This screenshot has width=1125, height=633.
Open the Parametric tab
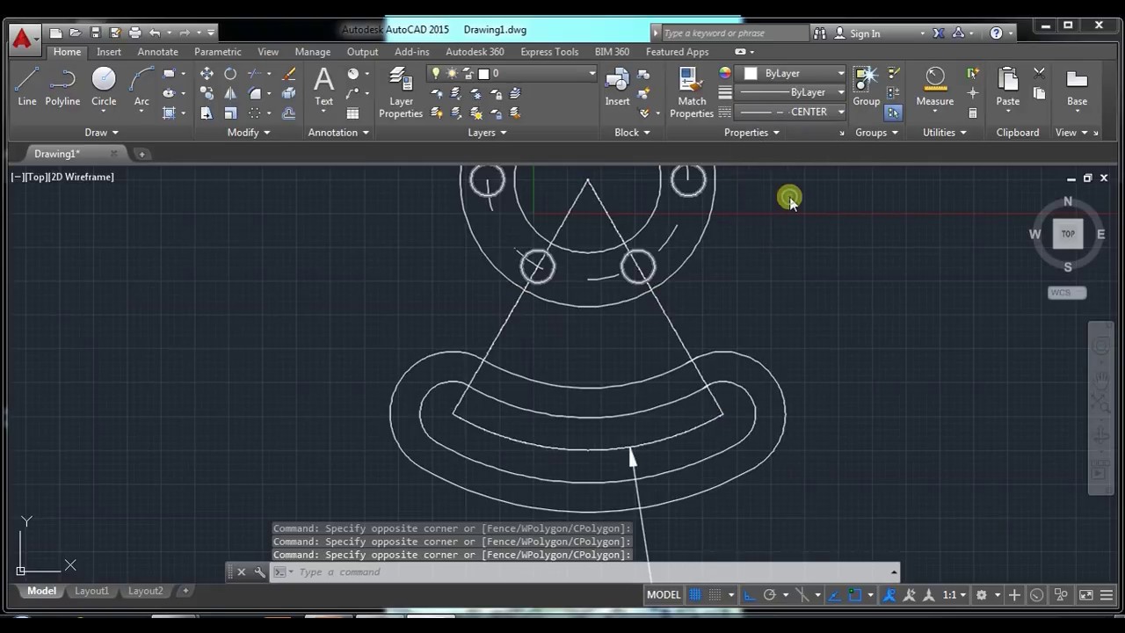pos(217,52)
